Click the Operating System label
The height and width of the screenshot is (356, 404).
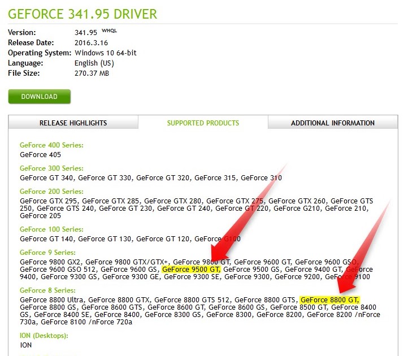click(40, 53)
